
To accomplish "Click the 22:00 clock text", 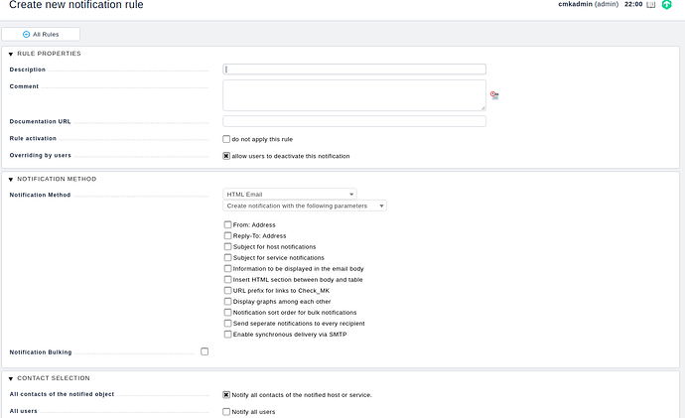I will tap(633, 4).
